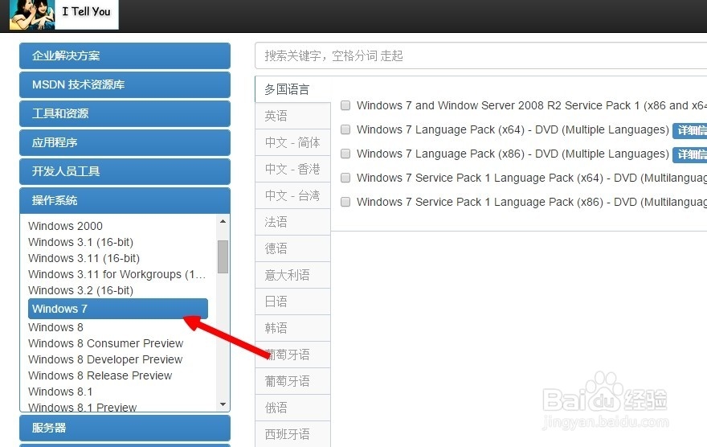
Task: Open 详细信息 for Language Pack (x64)
Action: [690, 130]
